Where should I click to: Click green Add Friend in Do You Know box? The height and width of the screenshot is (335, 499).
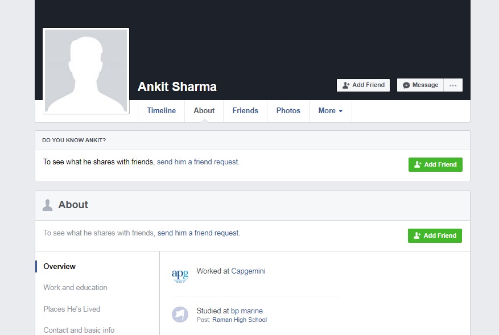point(435,165)
